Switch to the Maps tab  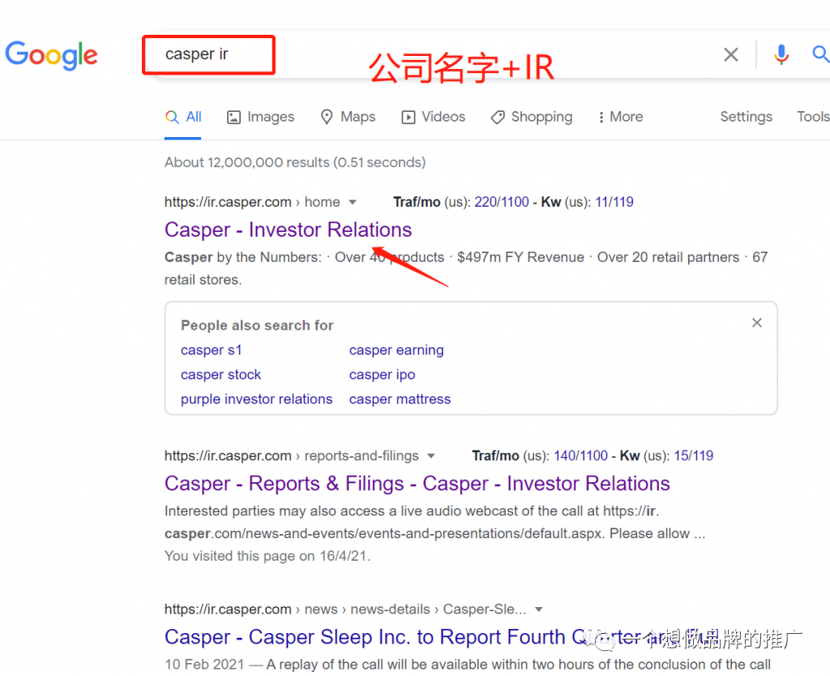(348, 117)
